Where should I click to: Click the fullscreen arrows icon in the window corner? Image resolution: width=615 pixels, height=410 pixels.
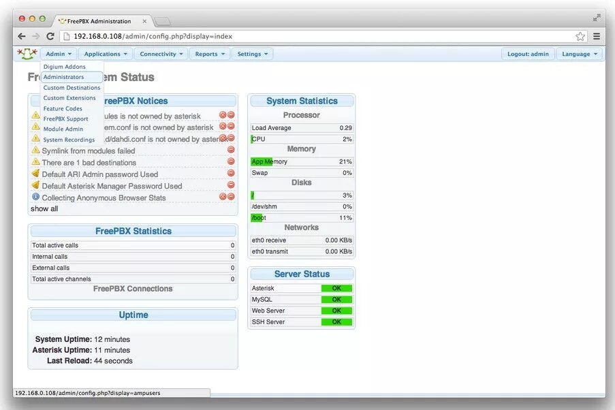597,18
